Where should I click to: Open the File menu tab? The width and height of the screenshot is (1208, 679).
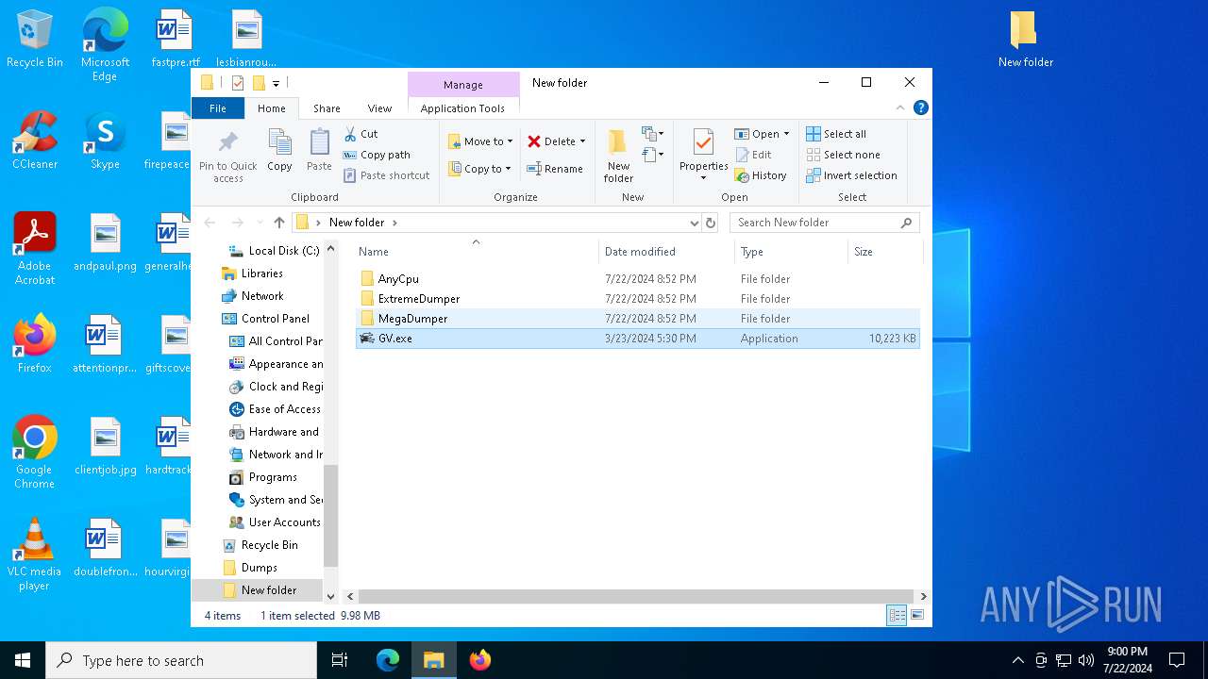point(217,108)
